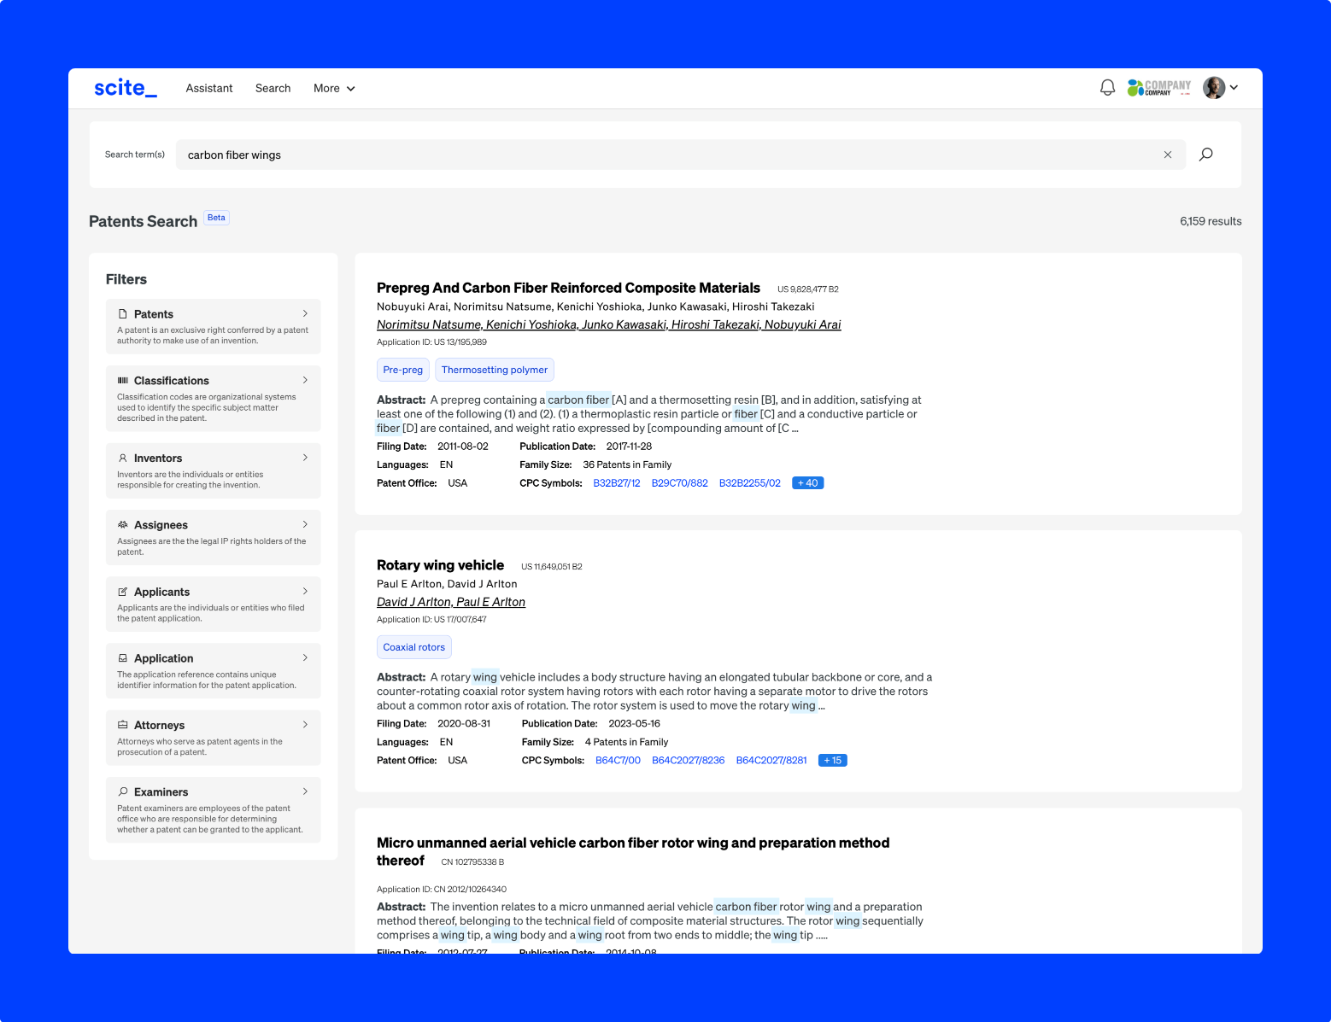The image size is (1331, 1022).
Task: Open the user account menu chevron
Action: coord(1234,87)
